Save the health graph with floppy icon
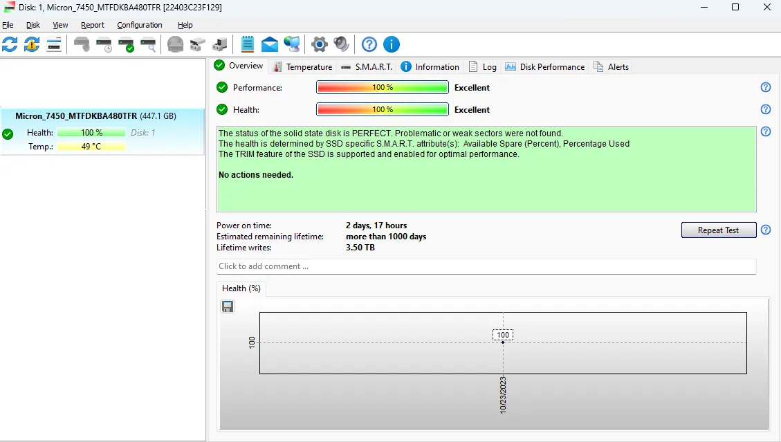This screenshot has width=781, height=442. (228, 306)
